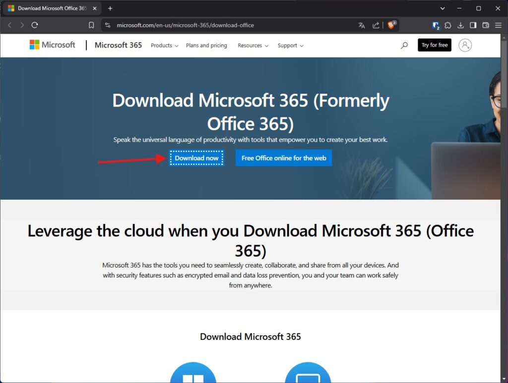
Task: Click heading 'Leverage the cloud when you Download'
Action: (x=251, y=241)
